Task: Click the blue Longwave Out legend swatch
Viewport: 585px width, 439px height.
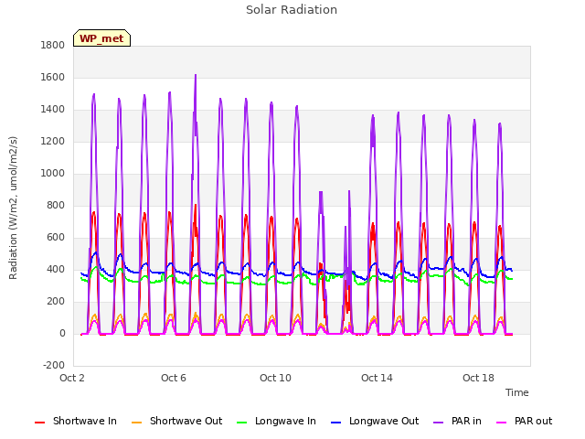Action: click(x=335, y=423)
